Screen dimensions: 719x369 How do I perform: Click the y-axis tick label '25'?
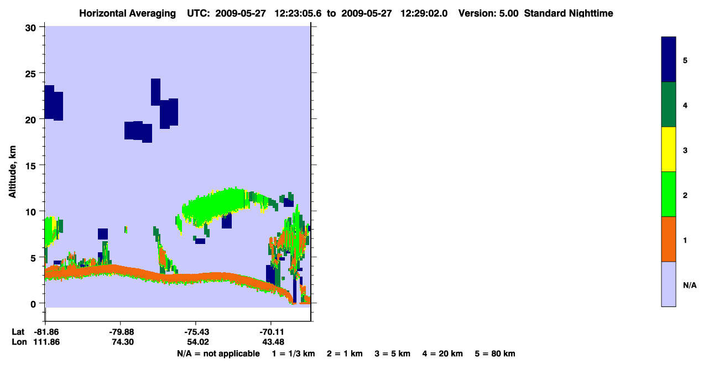tap(32, 74)
